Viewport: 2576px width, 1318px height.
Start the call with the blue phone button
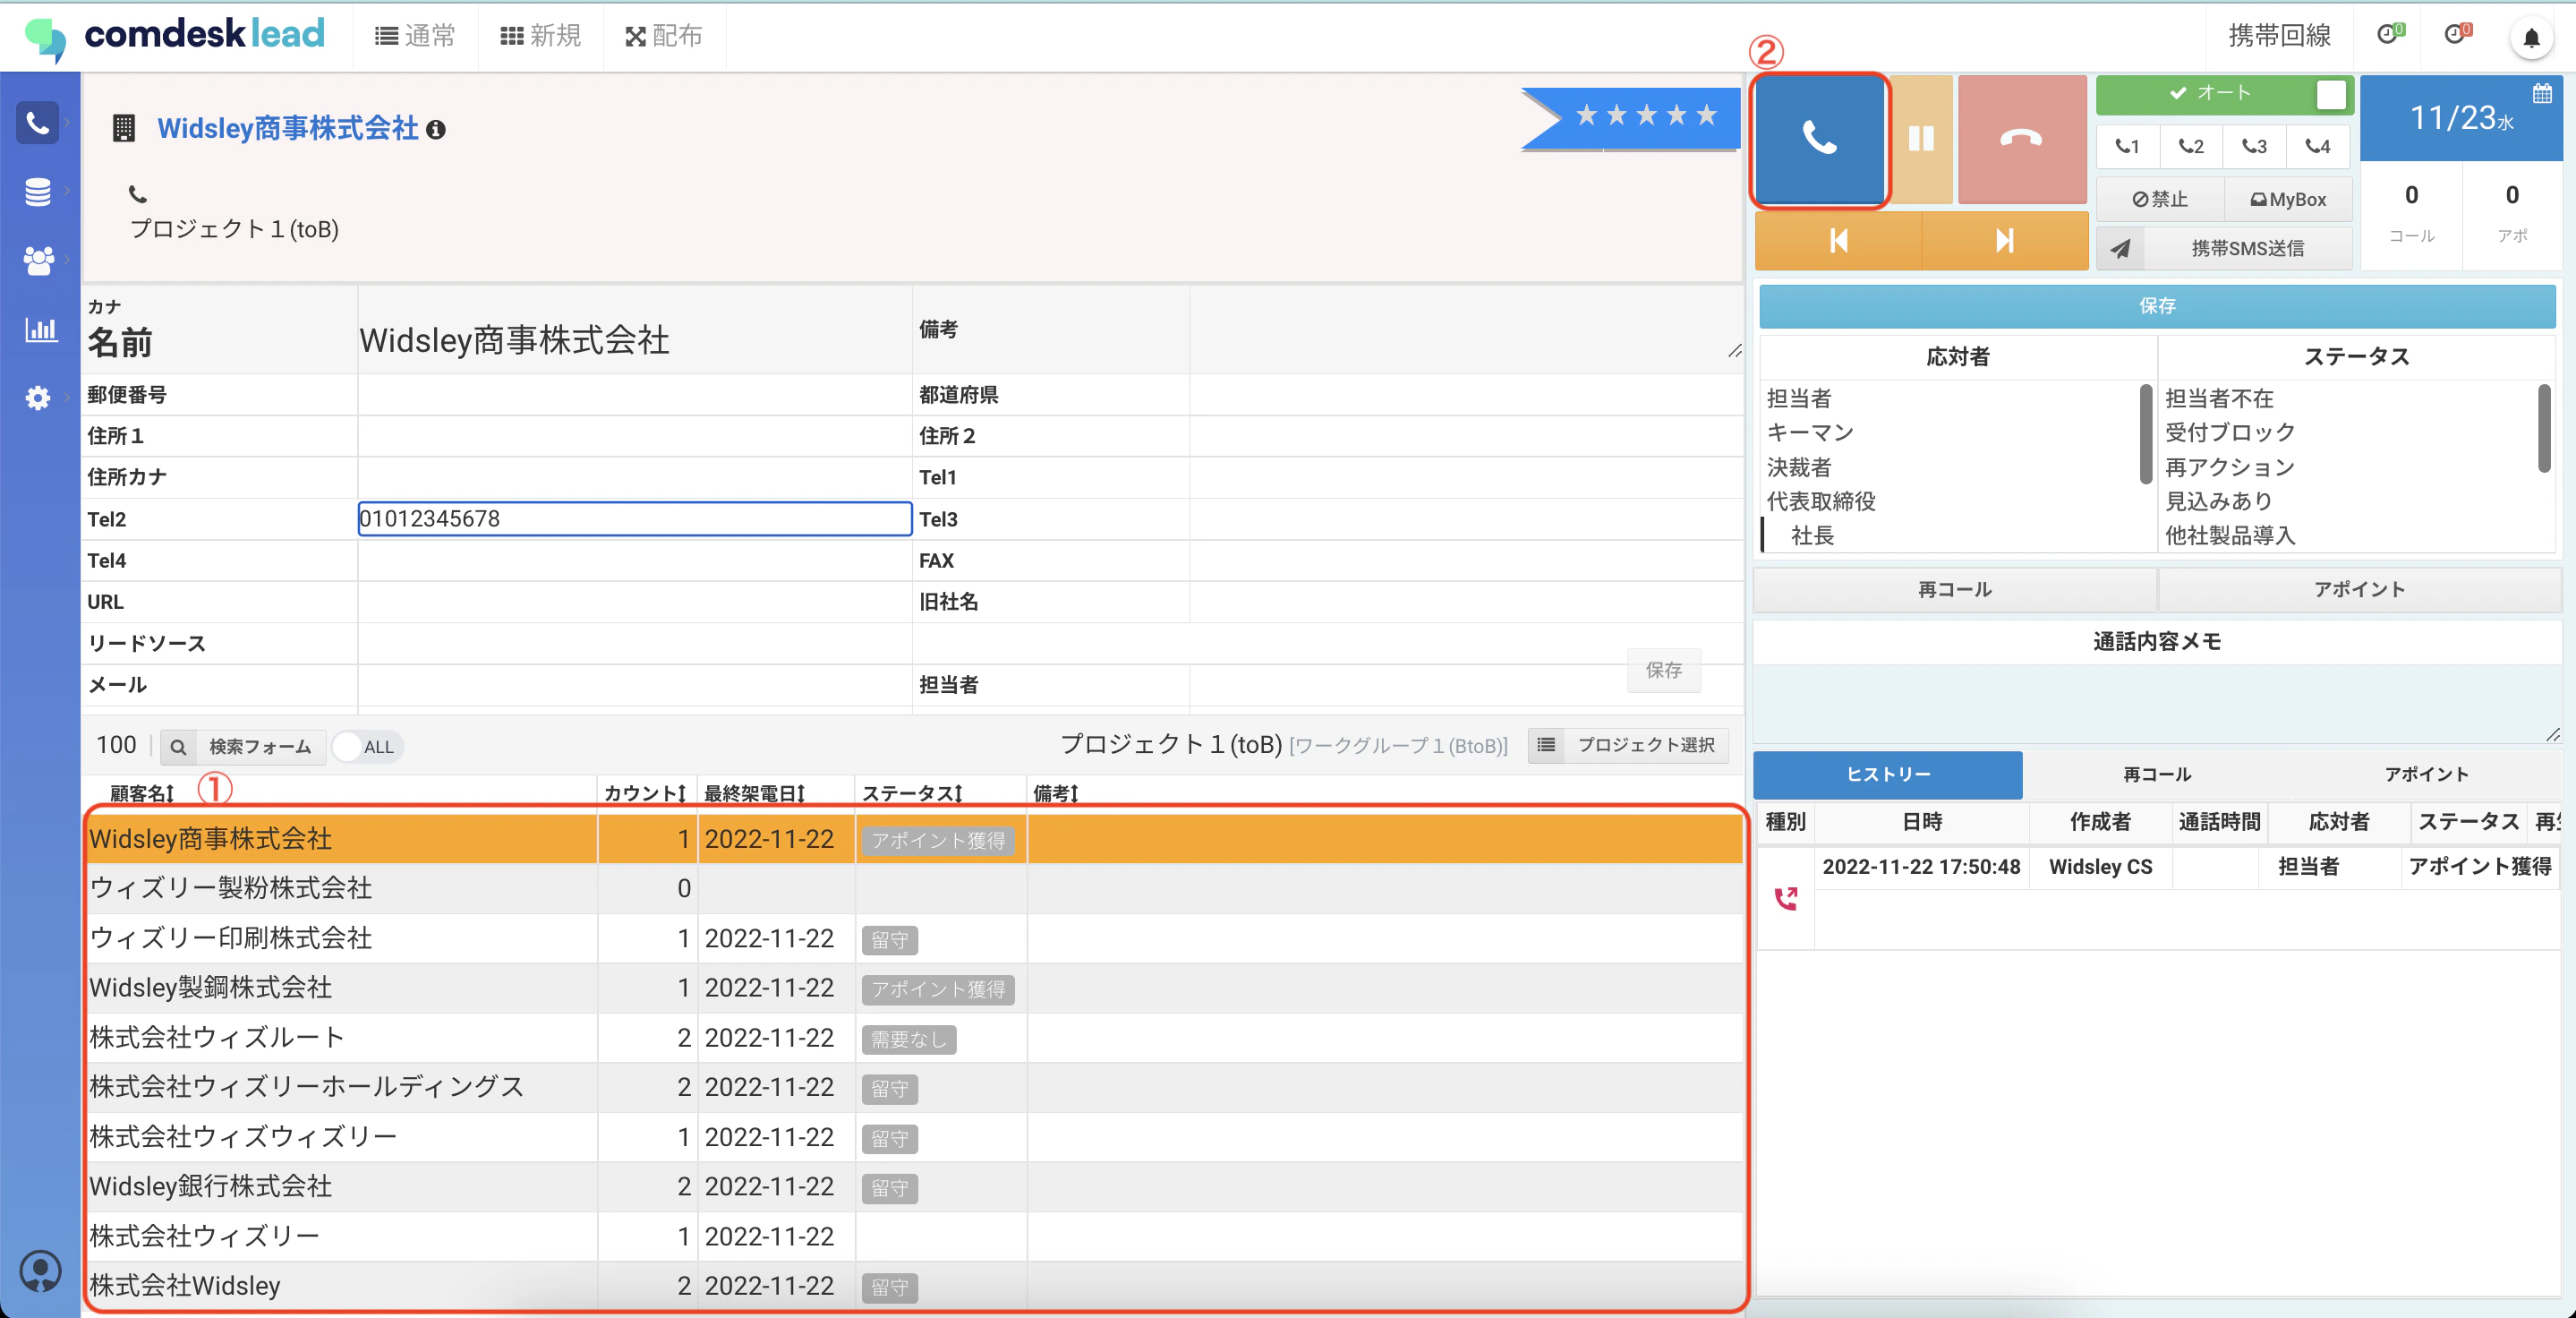point(1819,139)
